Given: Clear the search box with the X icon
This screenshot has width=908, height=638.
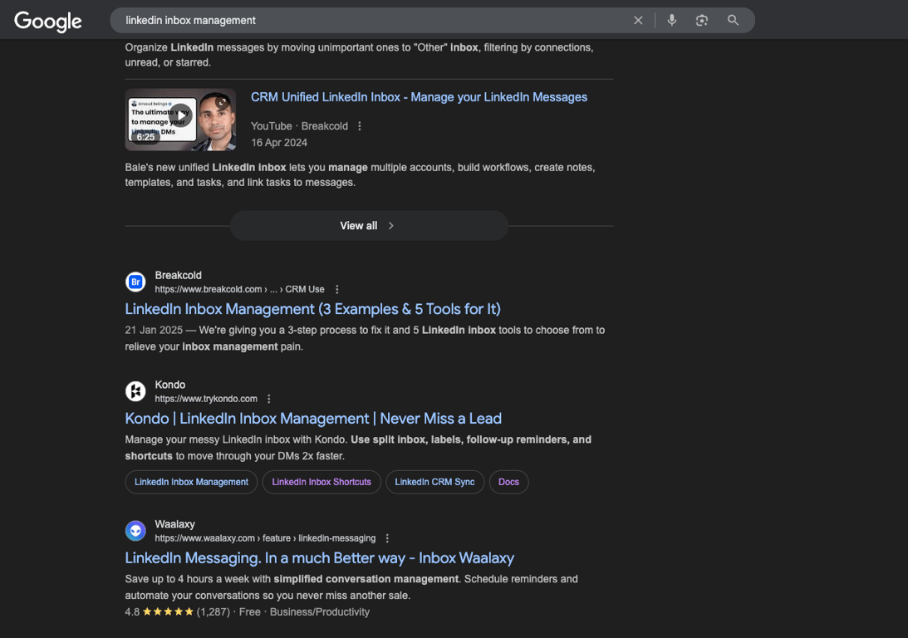Looking at the screenshot, I should pos(638,20).
